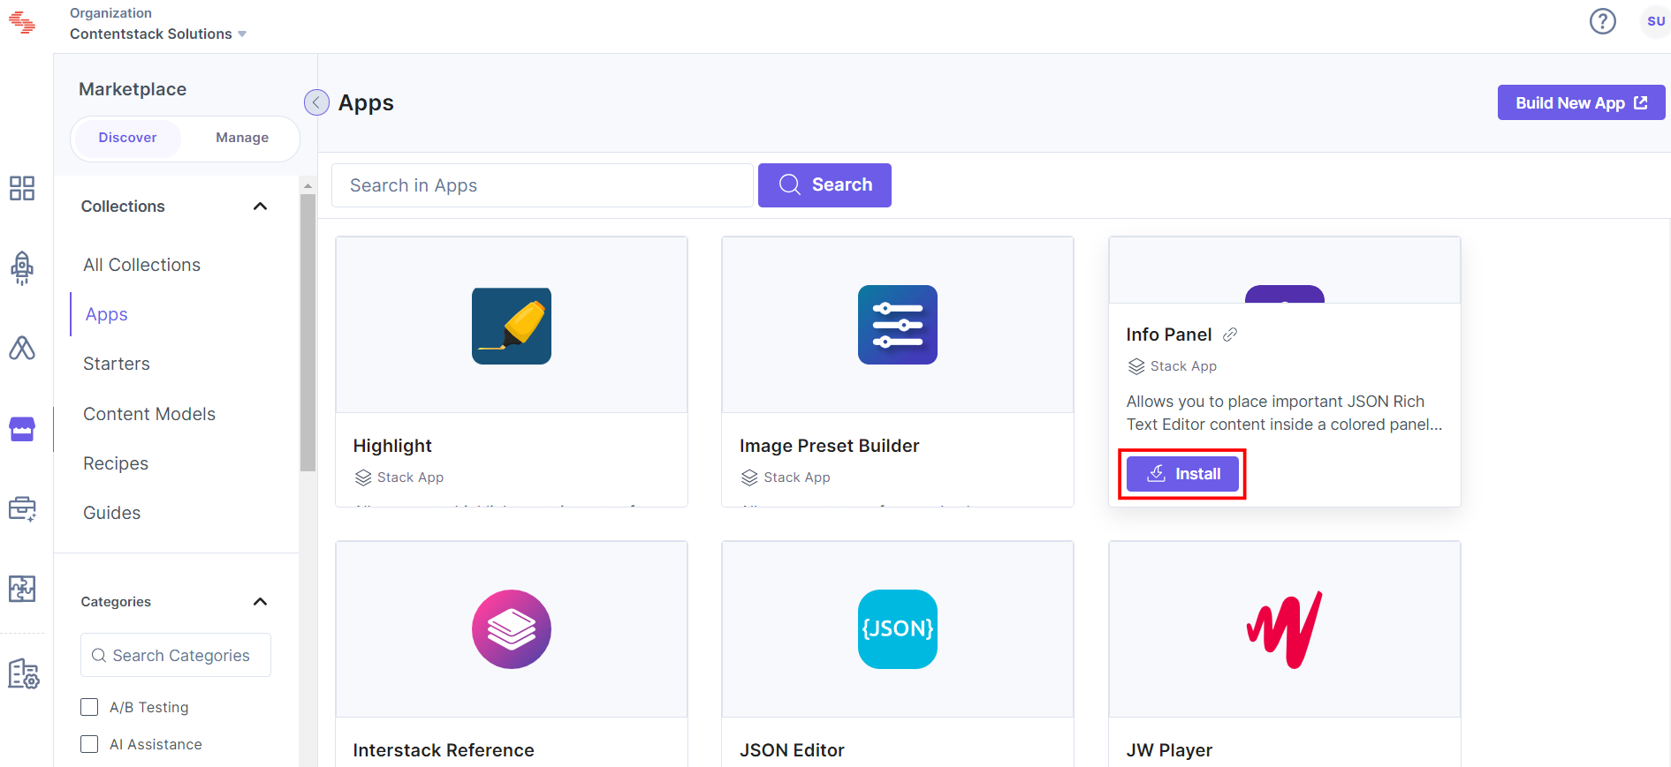The height and width of the screenshot is (767, 1671).
Task: Select Content Models in the Collections list
Action: pos(148,414)
